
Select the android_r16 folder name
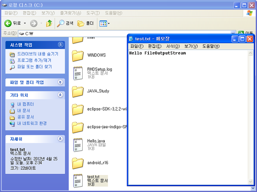click(x=98, y=163)
